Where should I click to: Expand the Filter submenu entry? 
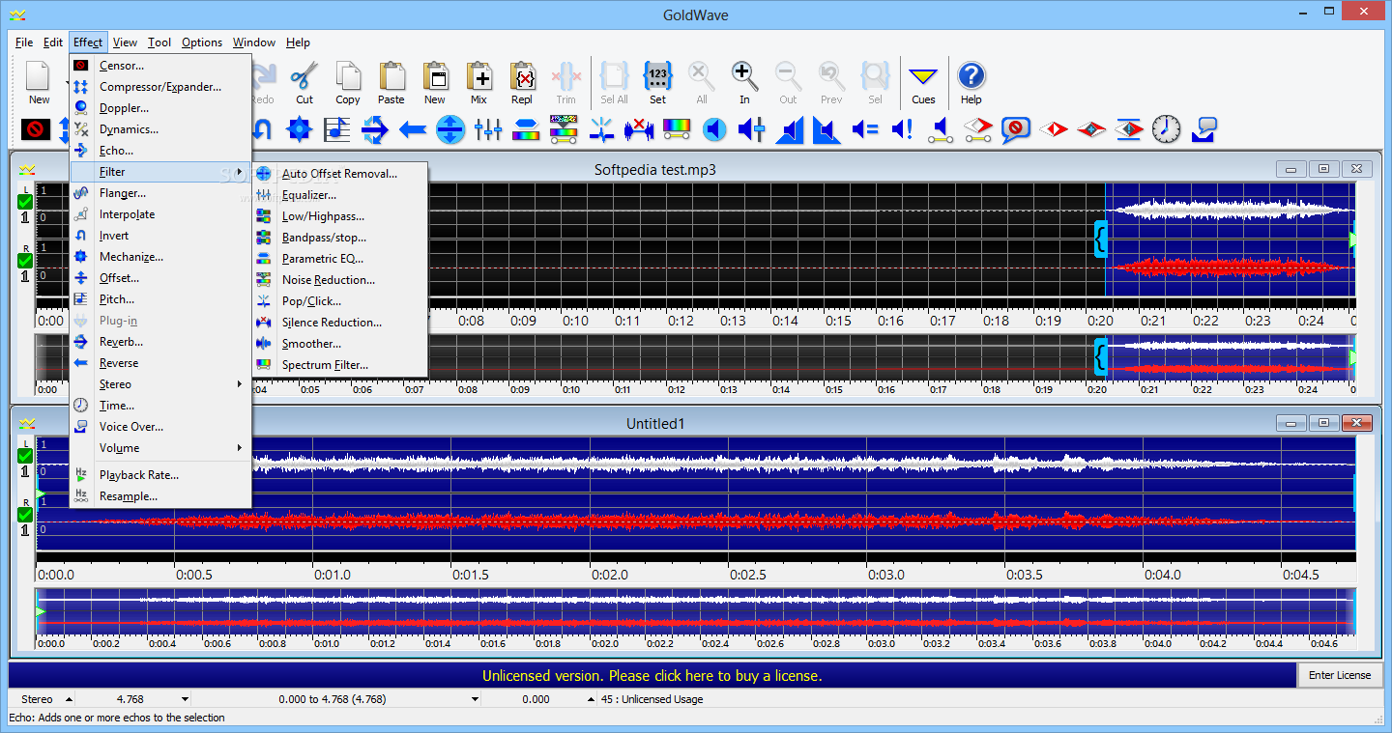tap(159, 172)
